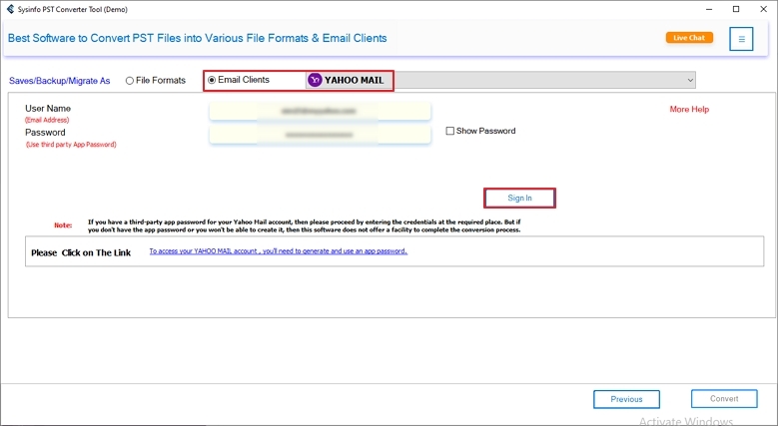Go back with the Previous button
Screen dimensions: 778x426
click(626, 399)
